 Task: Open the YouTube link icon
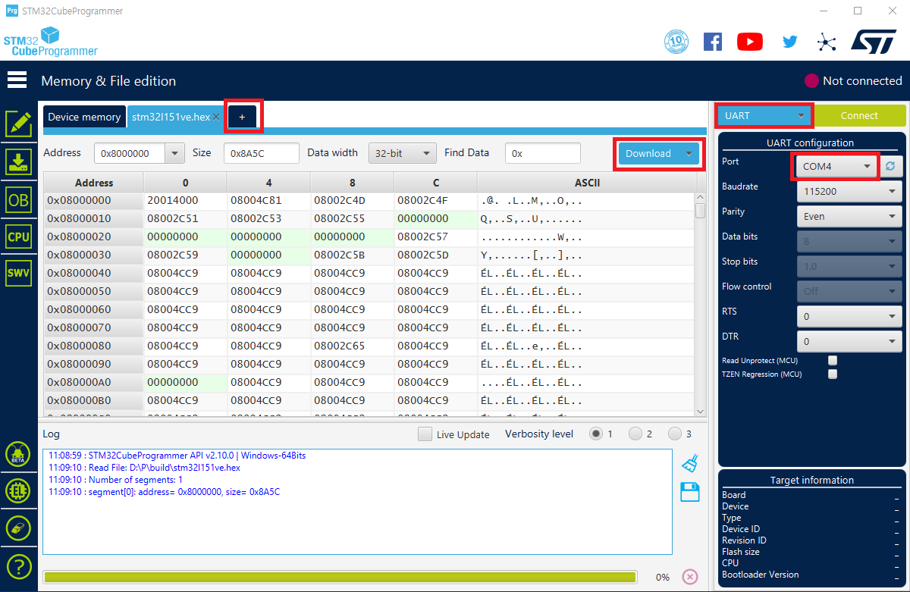(749, 42)
